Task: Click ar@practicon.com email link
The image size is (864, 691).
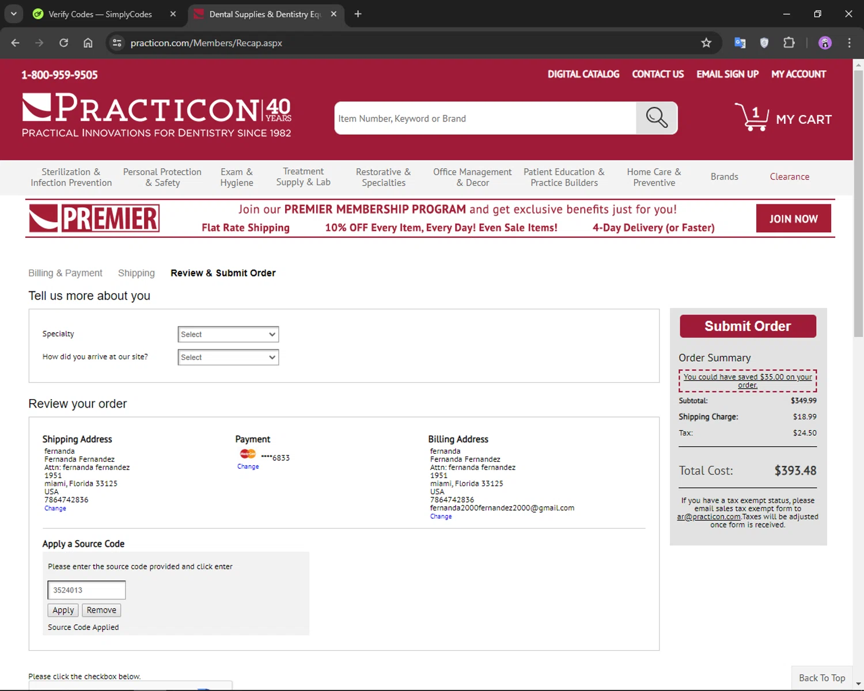Action: (708, 517)
